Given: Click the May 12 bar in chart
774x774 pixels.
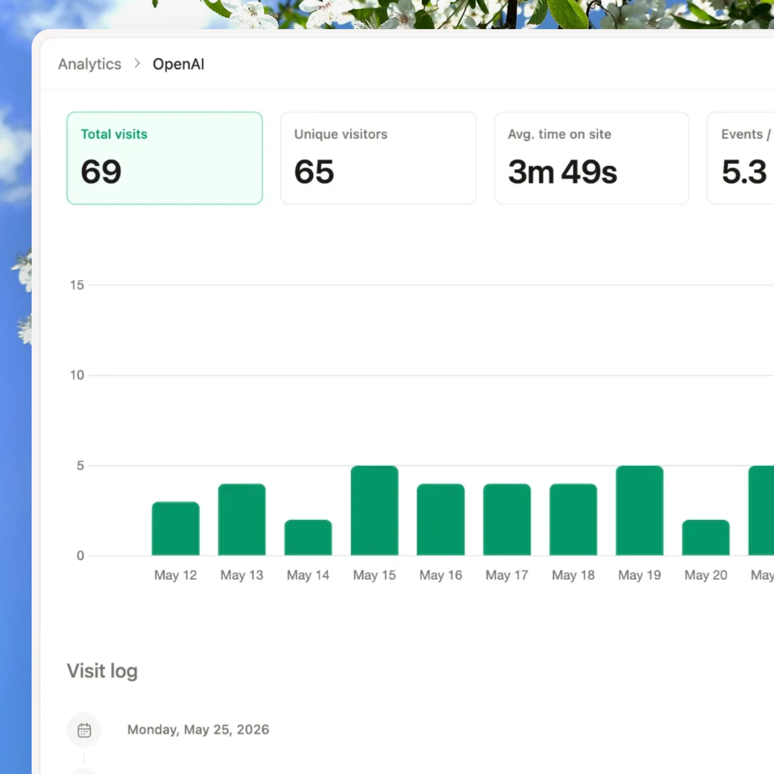Looking at the screenshot, I should pyautogui.click(x=175, y=528).
